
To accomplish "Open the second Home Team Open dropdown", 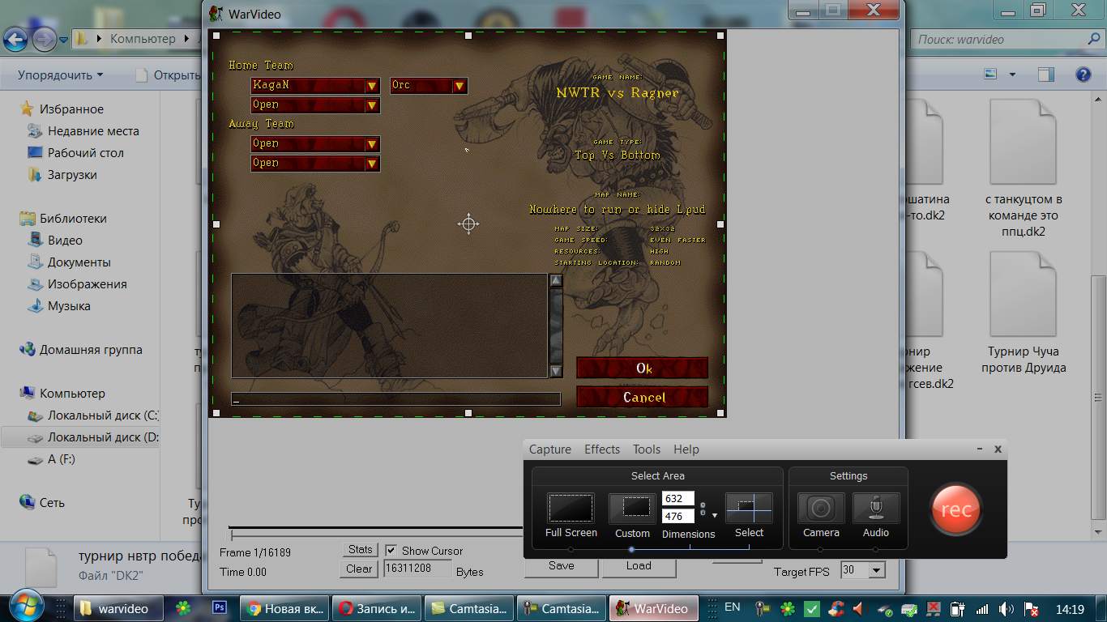I will 315,105.
